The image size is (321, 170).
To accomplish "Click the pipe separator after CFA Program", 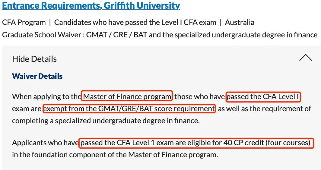I will (50, 22).
